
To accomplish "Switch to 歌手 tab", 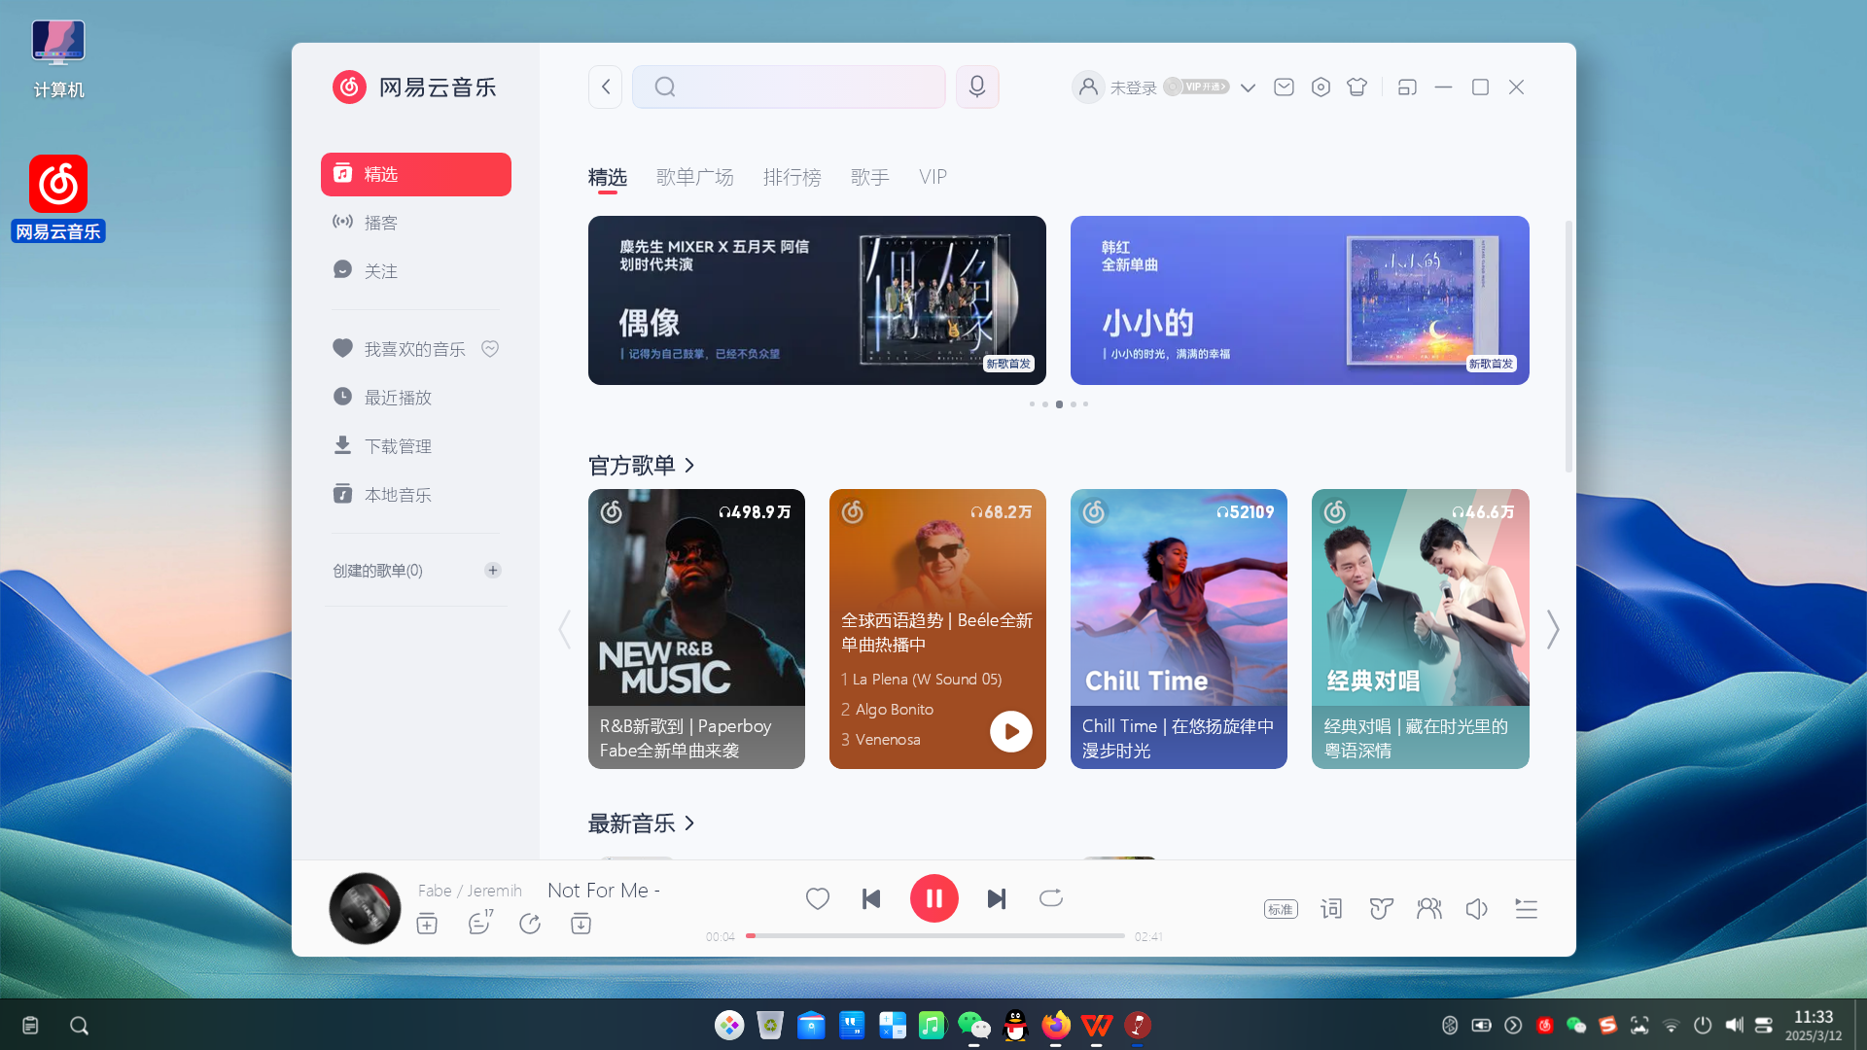I will click(870, 177).
